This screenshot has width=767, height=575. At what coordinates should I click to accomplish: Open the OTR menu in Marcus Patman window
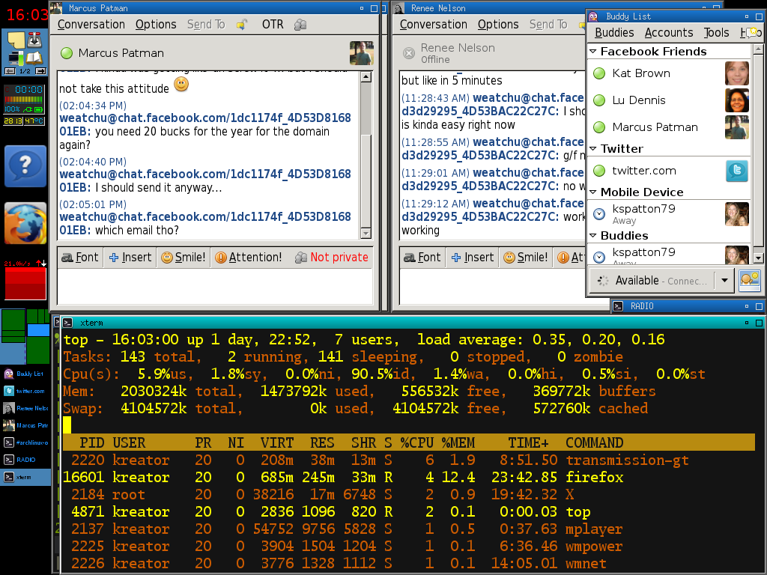[273, 25]
